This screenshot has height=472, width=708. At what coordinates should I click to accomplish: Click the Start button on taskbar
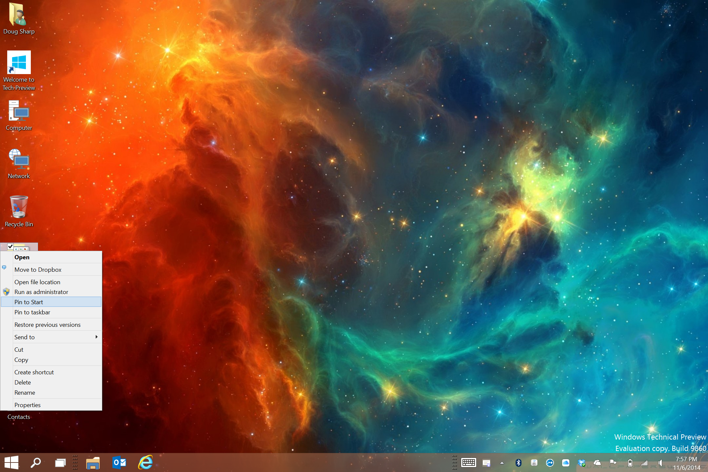(11, 462)
